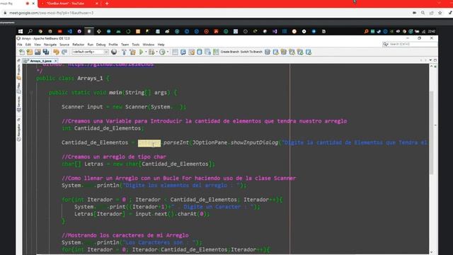
Task: Click the last Git icon in the toolbar
Action: [309, 52]
